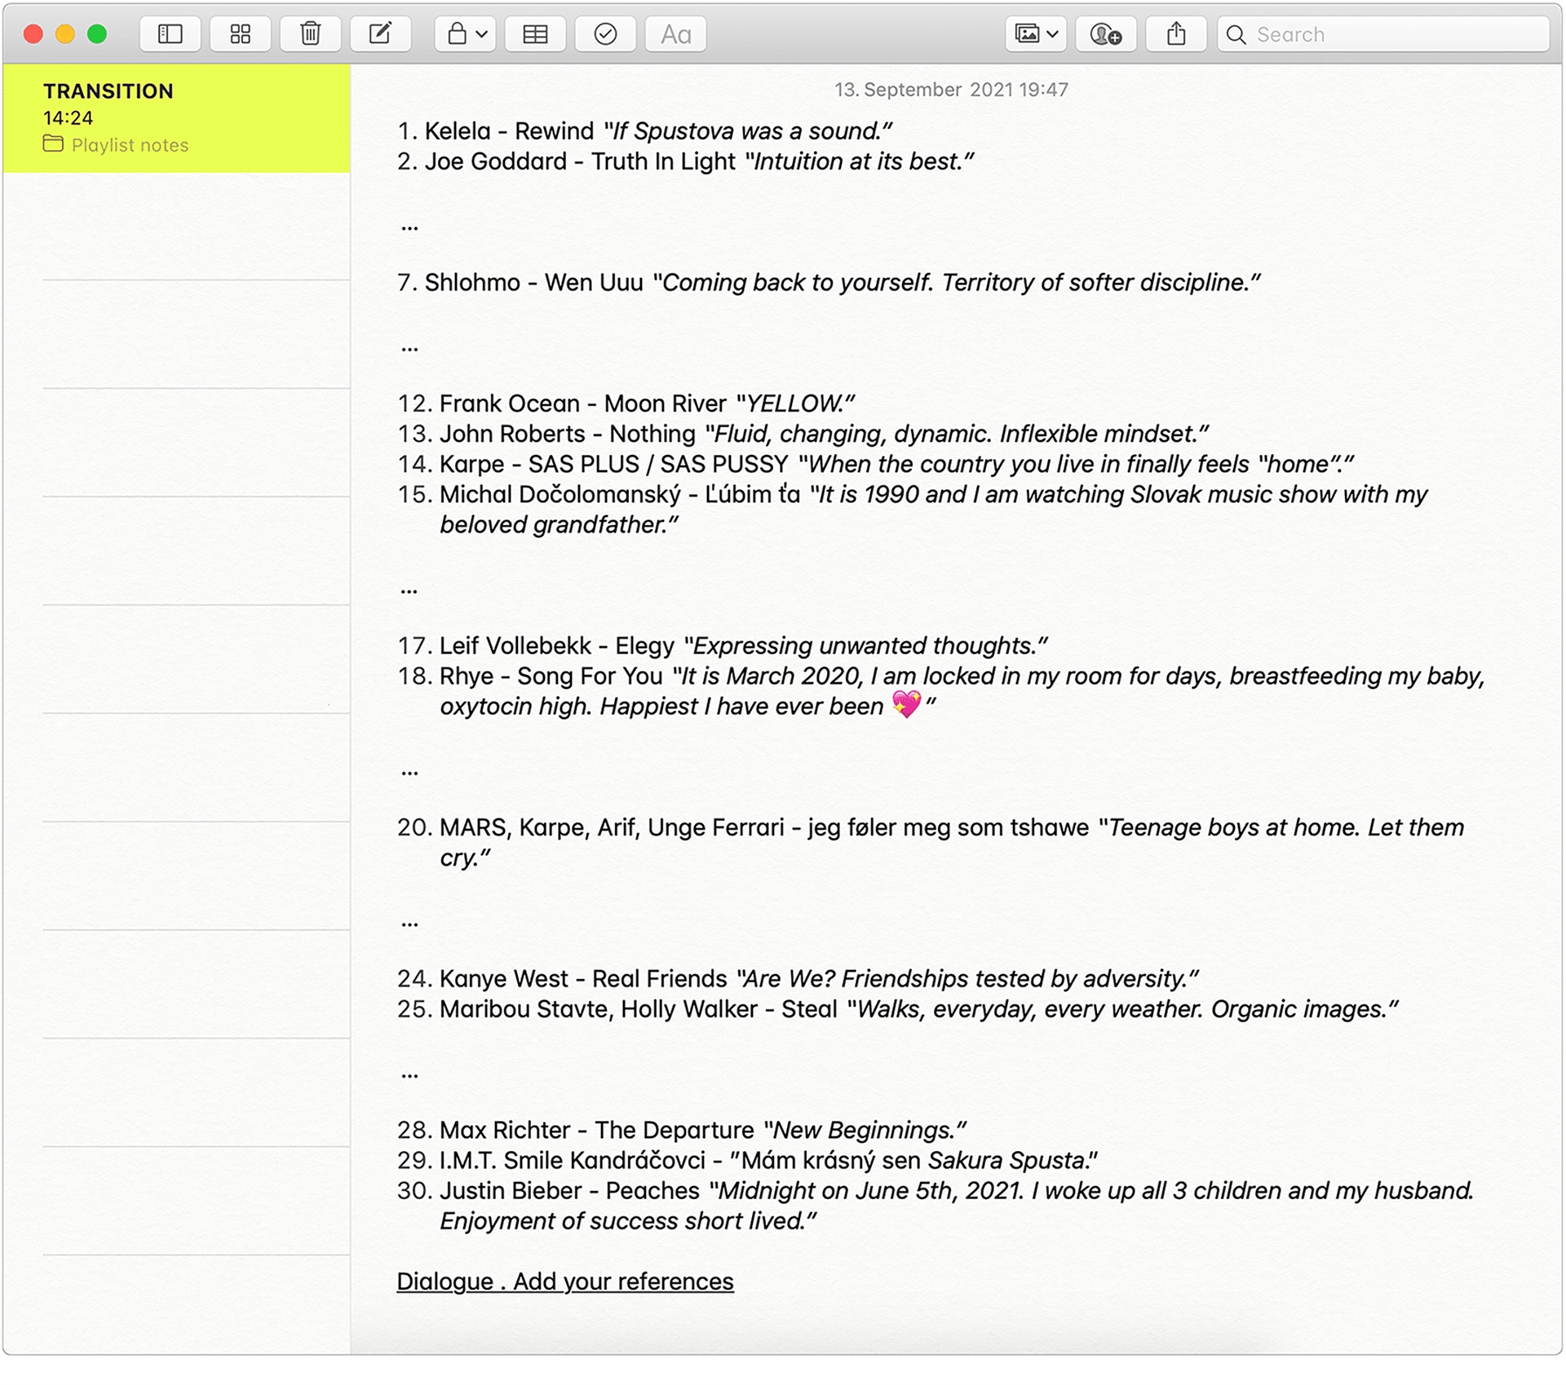
Task: Click the note date 13. September 2021
Action: tap(951, 90)
